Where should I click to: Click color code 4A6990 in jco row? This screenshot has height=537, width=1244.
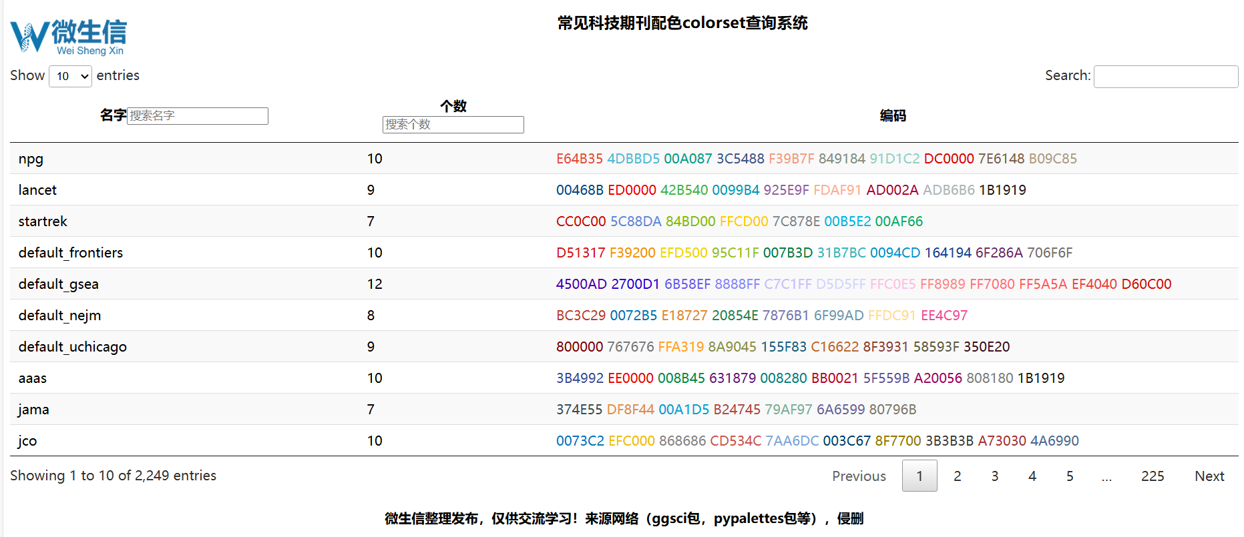pyautogui.click(x=1054, y=441)
